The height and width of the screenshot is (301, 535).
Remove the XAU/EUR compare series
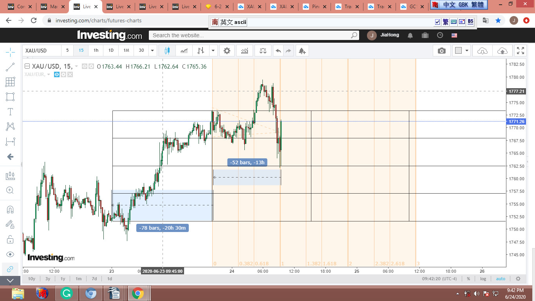tap(70, 74)
